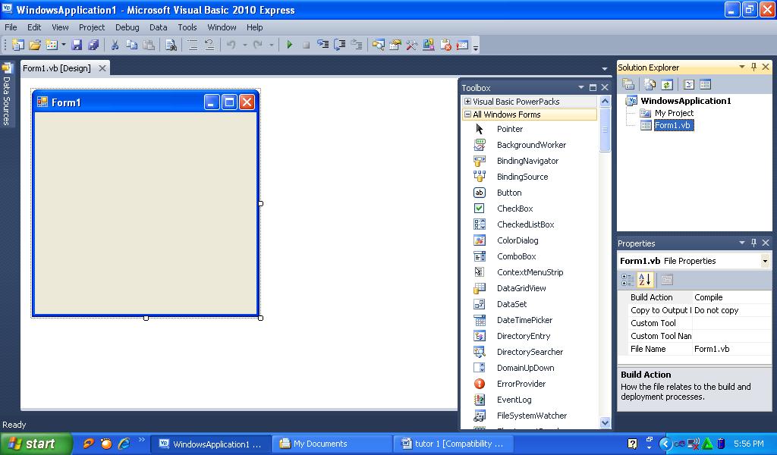Click the Copy icon in toolbar
Screen dimensions: 777x455
coord(131,45)
